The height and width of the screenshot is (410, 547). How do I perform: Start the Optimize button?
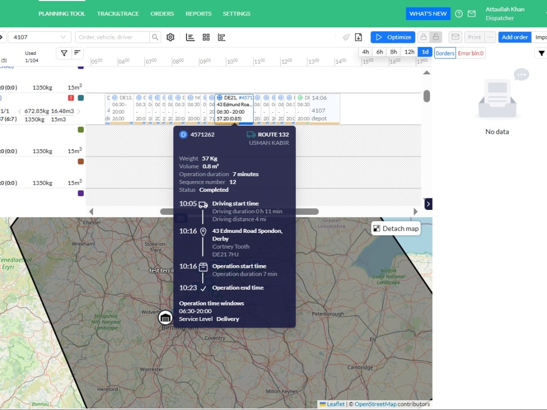tap(393, 37)
